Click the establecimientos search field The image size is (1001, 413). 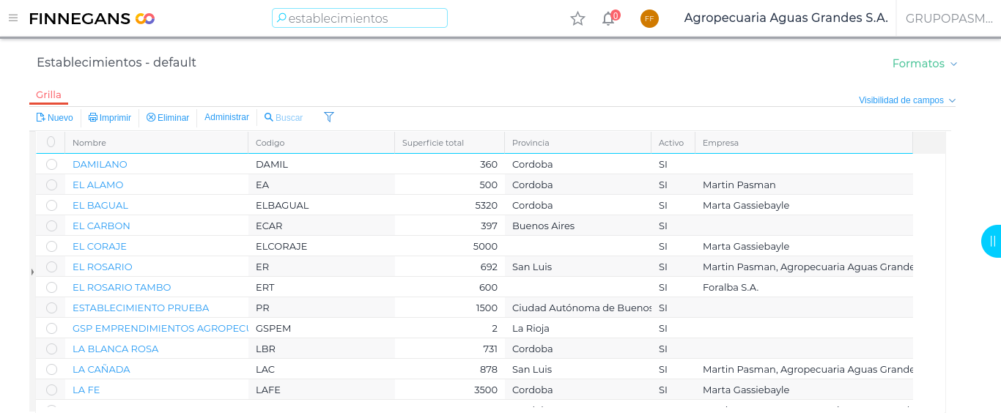[x=360, y=18]
